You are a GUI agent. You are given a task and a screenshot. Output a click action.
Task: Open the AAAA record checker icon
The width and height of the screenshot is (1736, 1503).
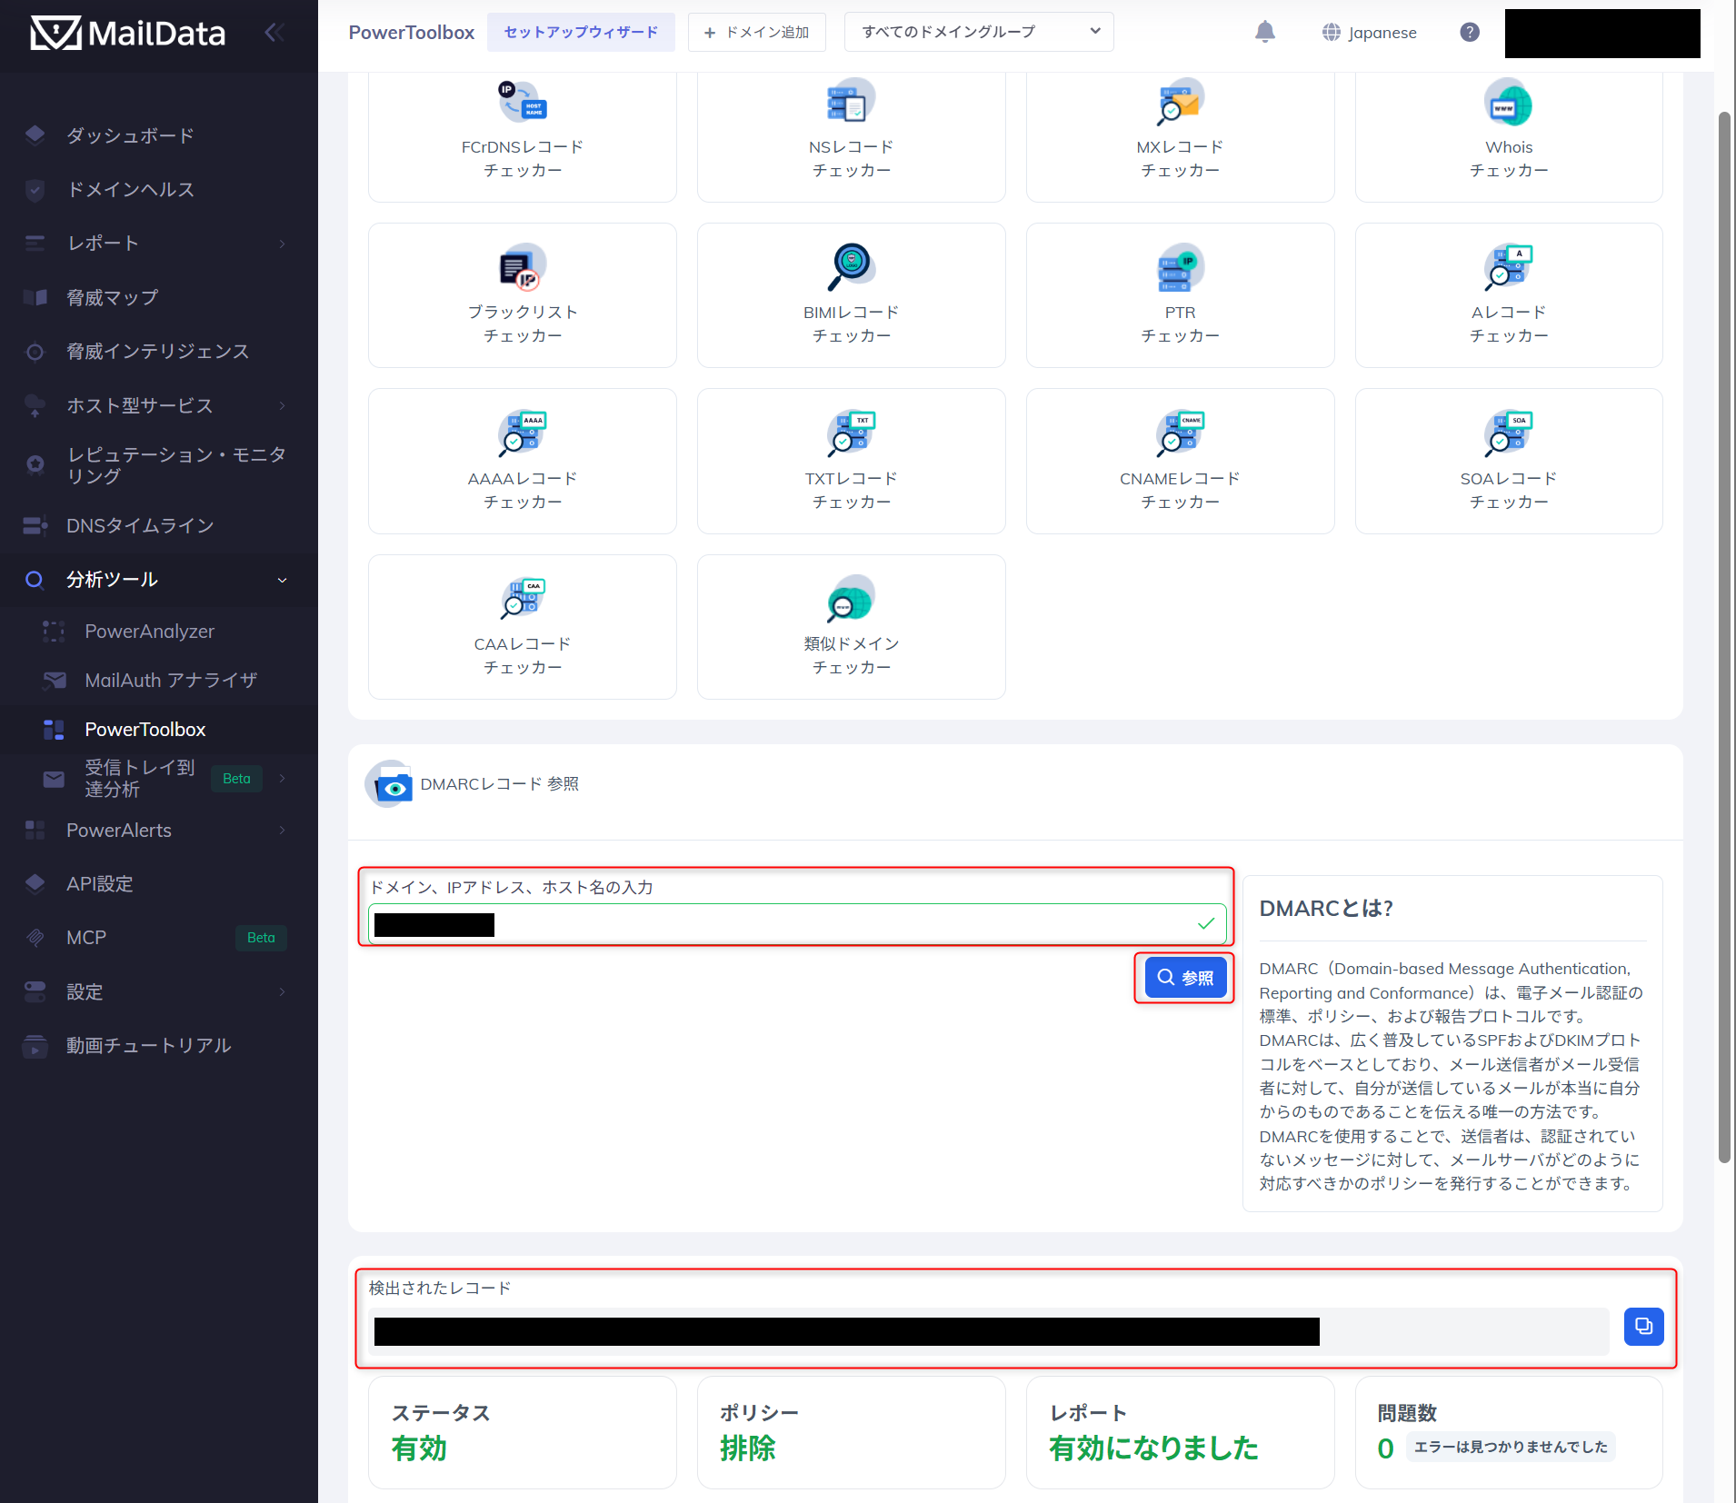[522, 433]
